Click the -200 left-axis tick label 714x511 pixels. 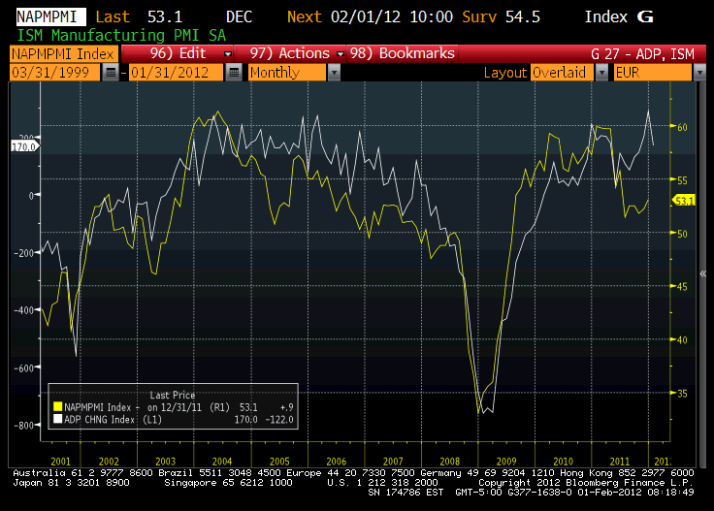point(23,253)
